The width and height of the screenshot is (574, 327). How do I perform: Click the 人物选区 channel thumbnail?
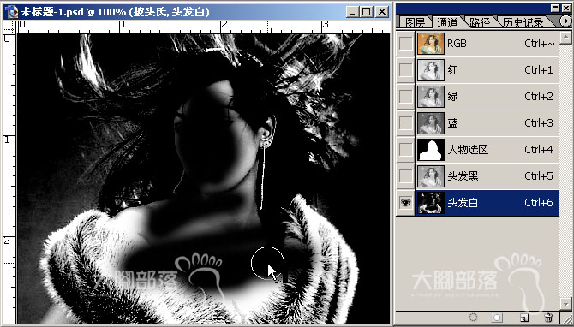click(x=431, y=150)
